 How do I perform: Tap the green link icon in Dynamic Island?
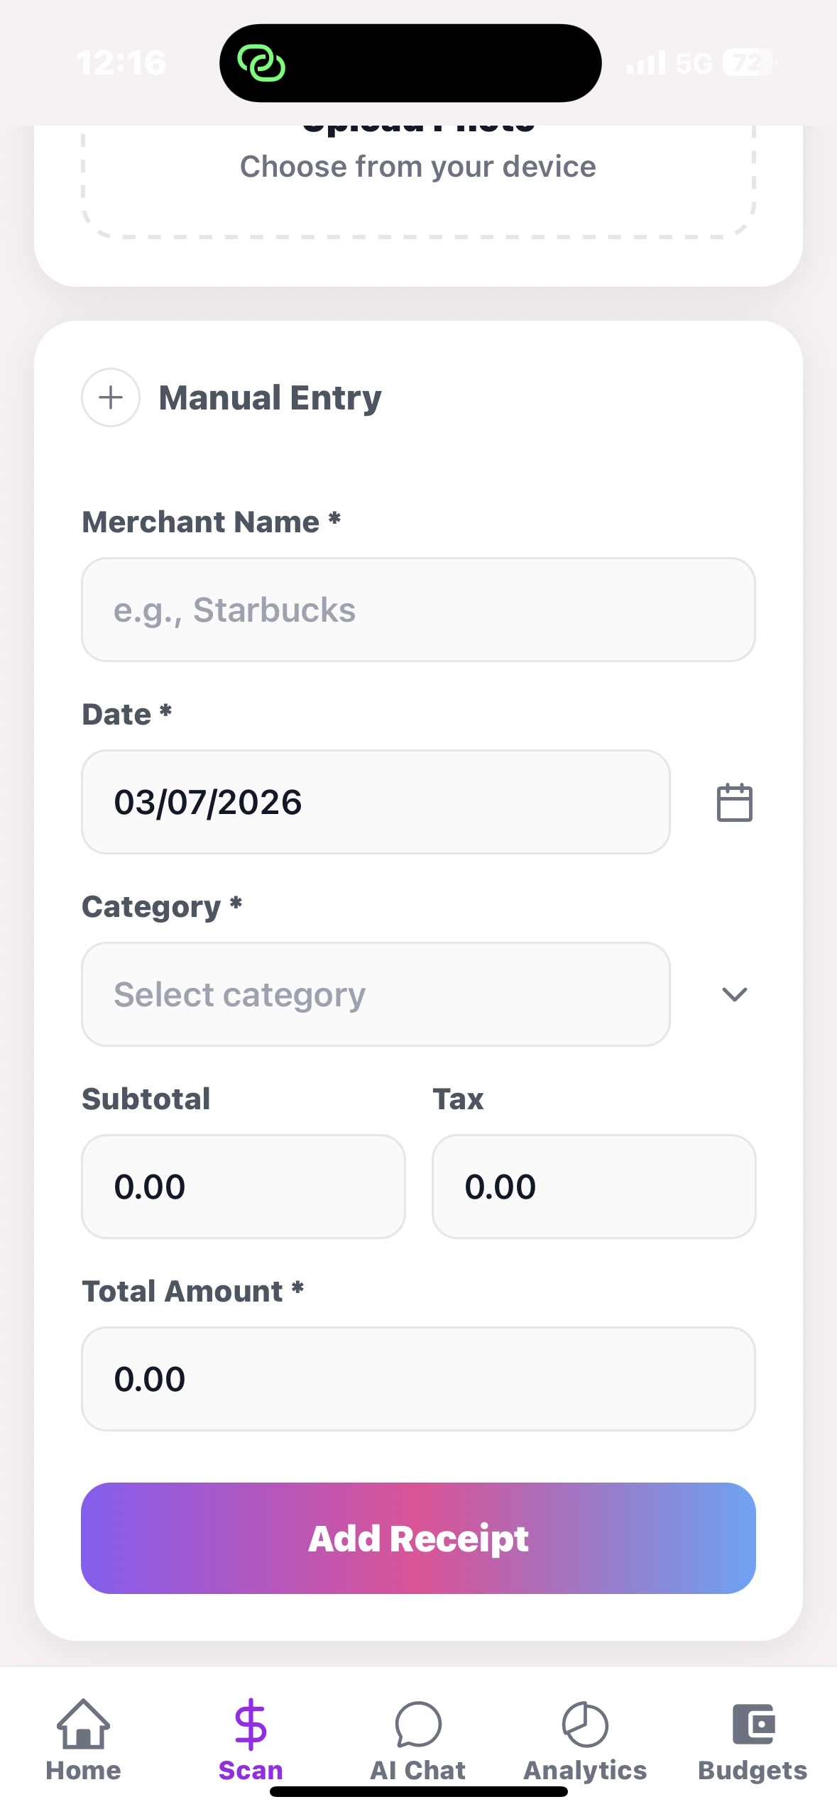[x=261, y=63]
